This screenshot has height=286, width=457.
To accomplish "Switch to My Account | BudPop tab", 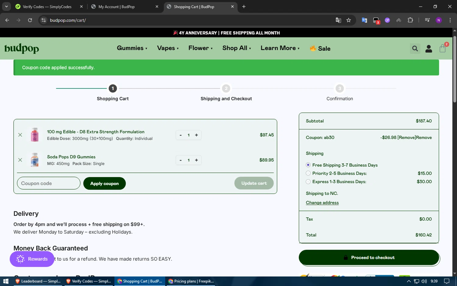I will [116, 6].
